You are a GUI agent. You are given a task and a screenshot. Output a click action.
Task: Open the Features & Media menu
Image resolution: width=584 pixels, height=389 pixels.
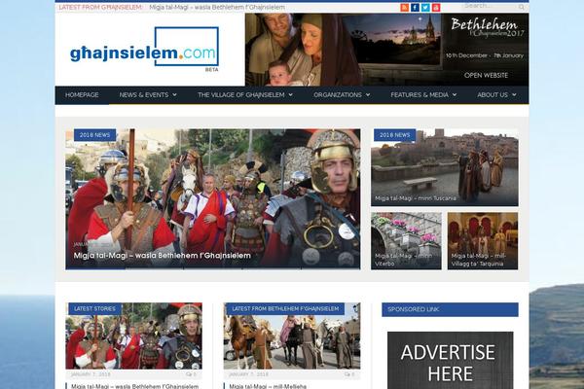[420, 95]
